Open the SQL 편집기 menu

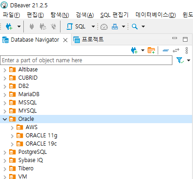(x=114, y=15)
